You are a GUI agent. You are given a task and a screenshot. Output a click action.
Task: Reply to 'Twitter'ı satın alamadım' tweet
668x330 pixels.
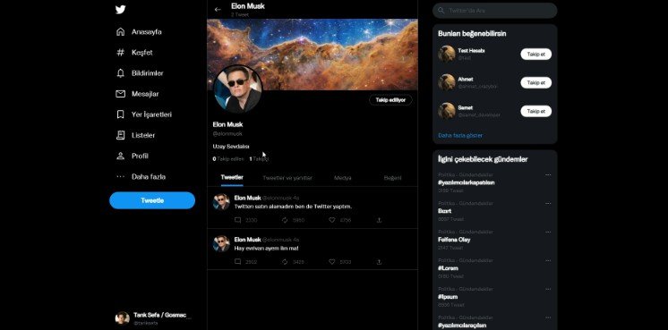(x=237, y=220)
